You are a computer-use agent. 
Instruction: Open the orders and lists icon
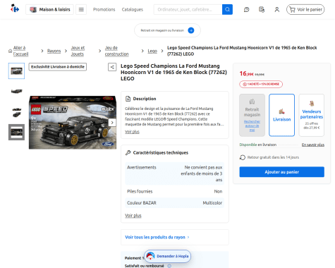click(x=262, y=10)
